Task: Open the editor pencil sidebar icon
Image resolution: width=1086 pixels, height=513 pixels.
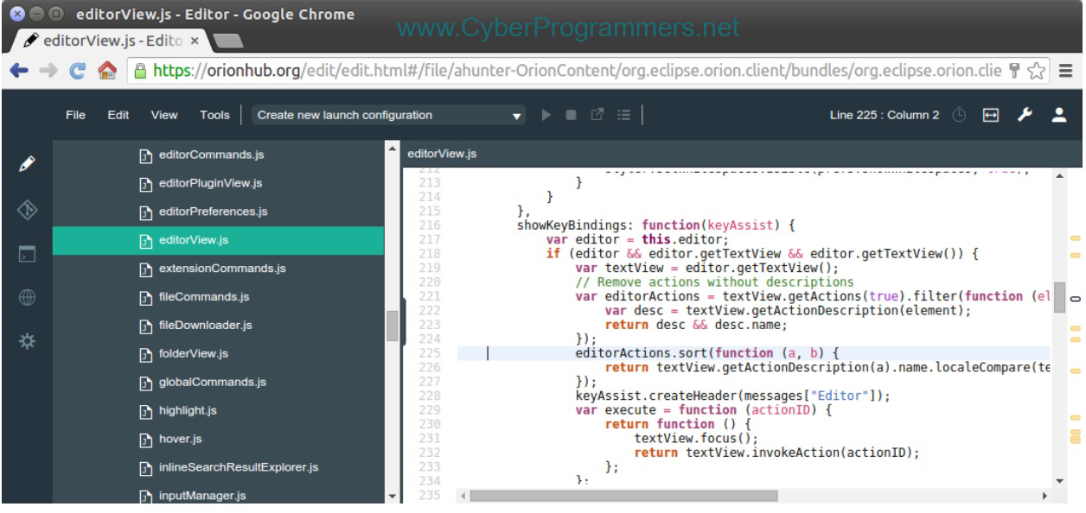Action: [26, 161]
